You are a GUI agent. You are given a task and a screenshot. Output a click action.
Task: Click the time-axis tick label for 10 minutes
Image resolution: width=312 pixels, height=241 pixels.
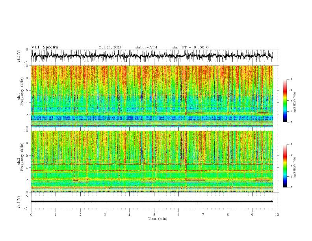point(277,215)
